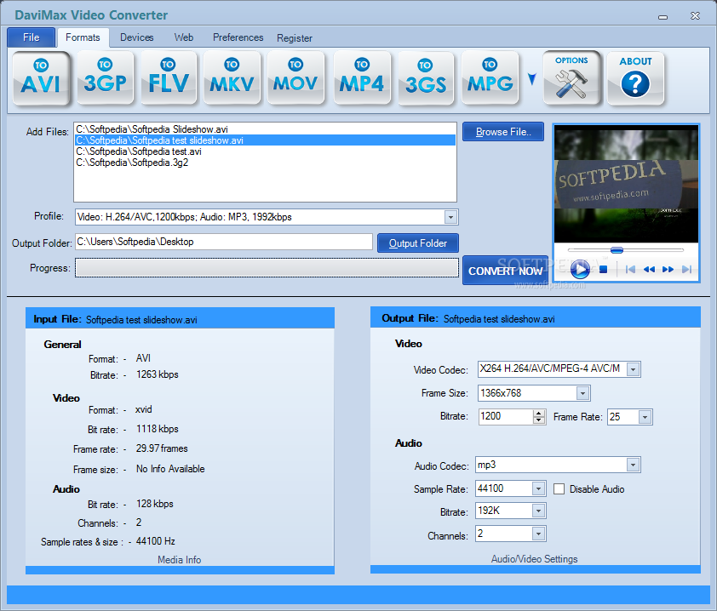Open the Frame Rate dropdown
Screen dimensions: 717x611
(645, 417)
